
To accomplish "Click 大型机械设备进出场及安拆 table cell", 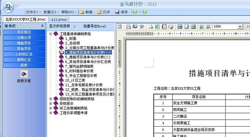I will click(x=199, y=129).
